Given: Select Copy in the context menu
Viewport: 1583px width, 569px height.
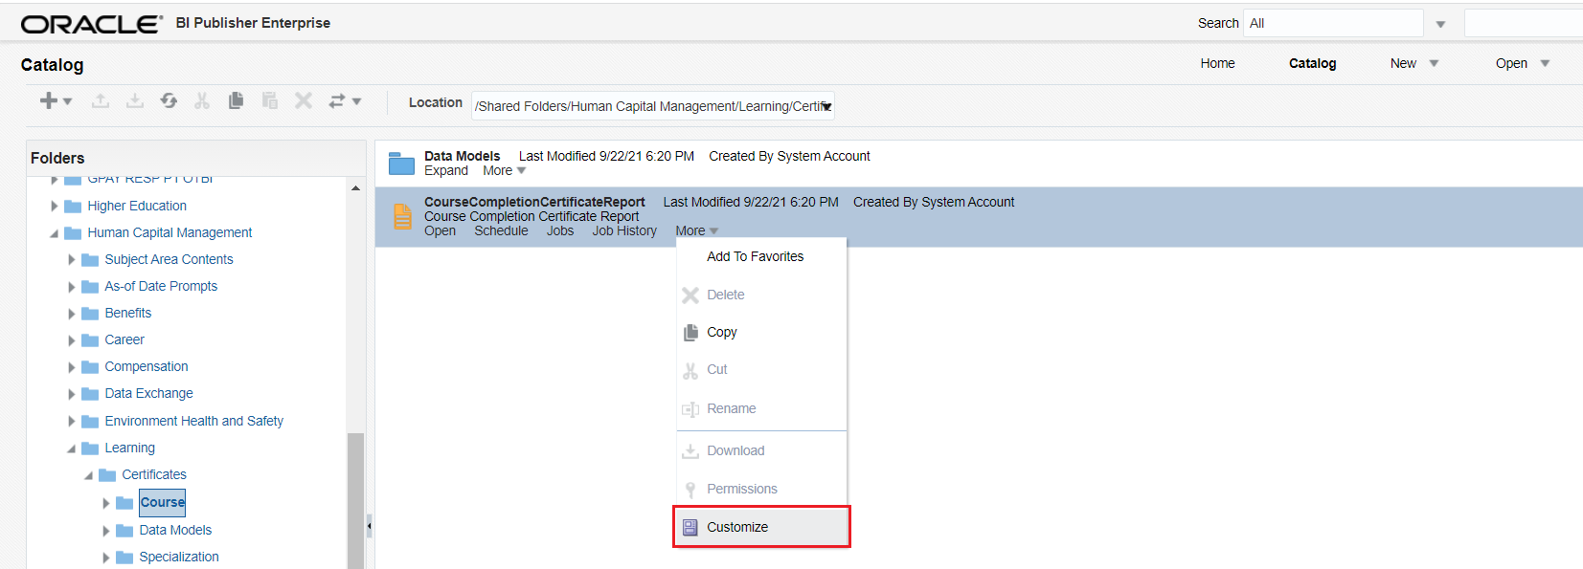Looking at the screenshot, I should [x=762, y=332].
